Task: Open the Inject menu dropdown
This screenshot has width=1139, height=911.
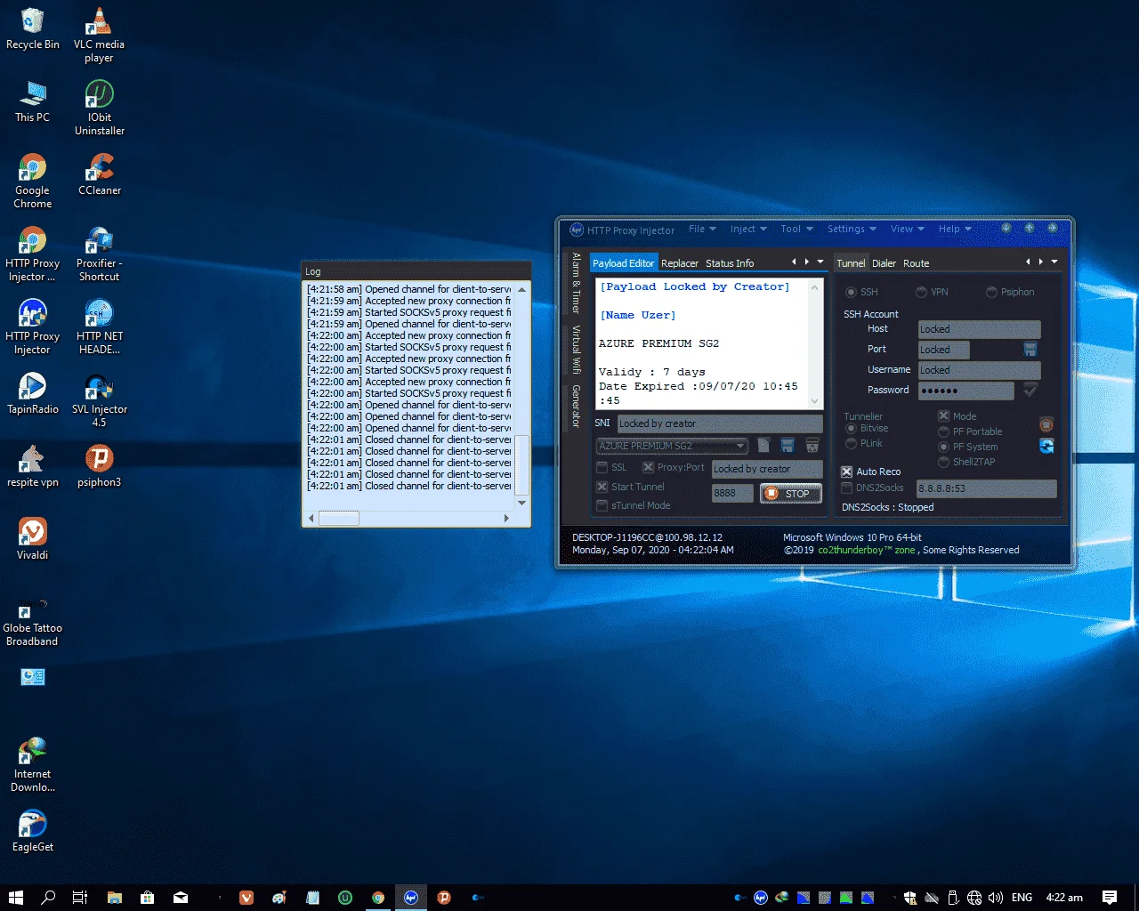Action: [748, 229]
